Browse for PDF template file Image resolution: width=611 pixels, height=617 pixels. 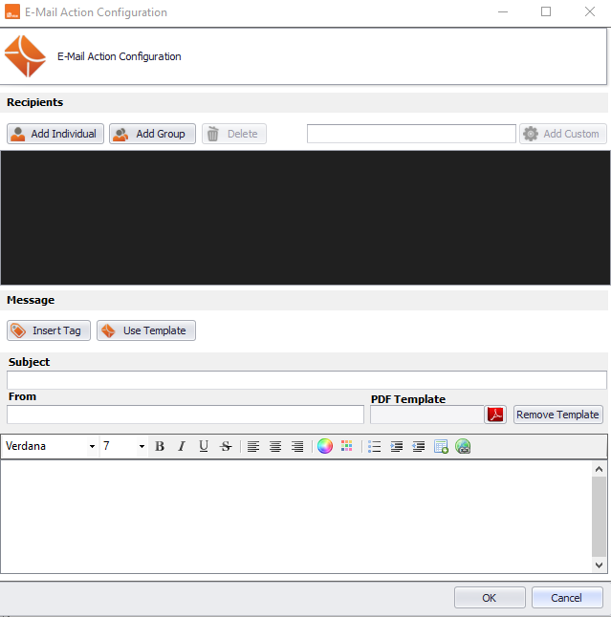pyautogui.click(x=495, y=415)
